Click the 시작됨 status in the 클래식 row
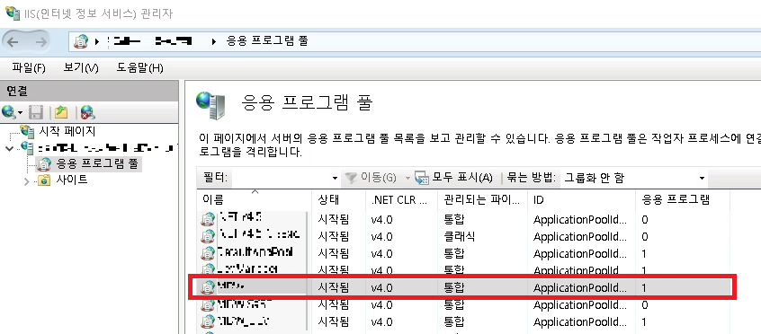Viewport: 761px width, 334px height. click(x=333, y=236)
